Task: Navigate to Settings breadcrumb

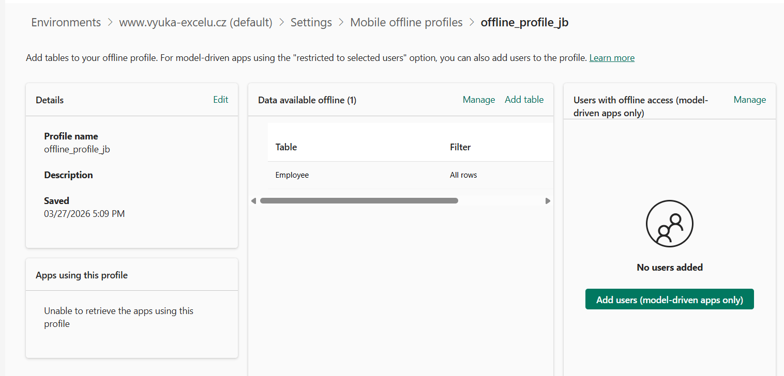Action: click(x=311, y=23)
